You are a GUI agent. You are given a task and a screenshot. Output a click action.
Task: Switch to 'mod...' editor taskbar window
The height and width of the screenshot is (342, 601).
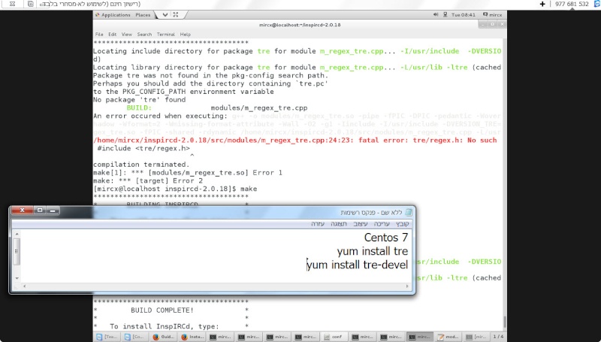[448, 337]
